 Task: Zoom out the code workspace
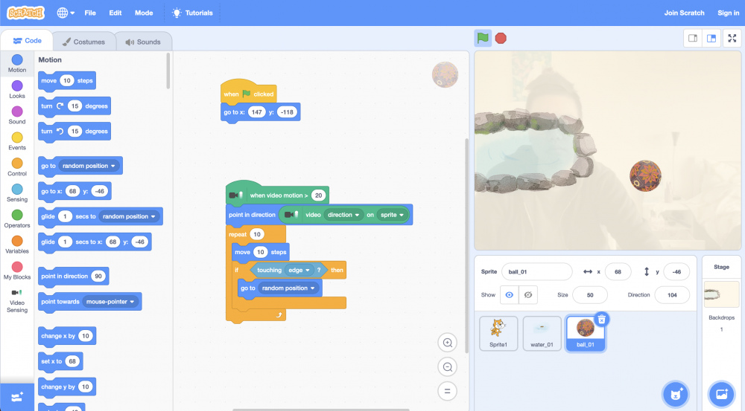click(x=447, y=366)
